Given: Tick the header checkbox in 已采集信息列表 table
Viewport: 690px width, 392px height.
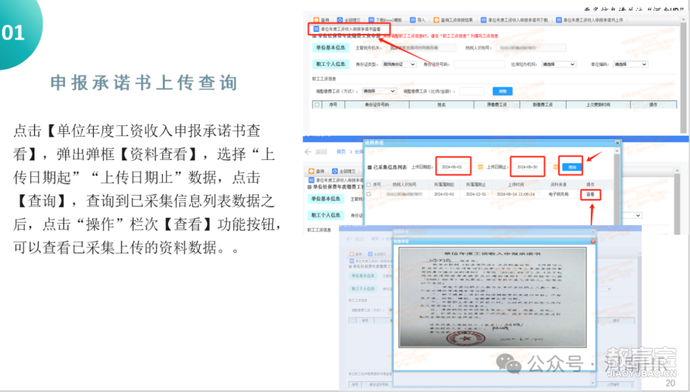Looking at the screenshot, I should (369, 185).
